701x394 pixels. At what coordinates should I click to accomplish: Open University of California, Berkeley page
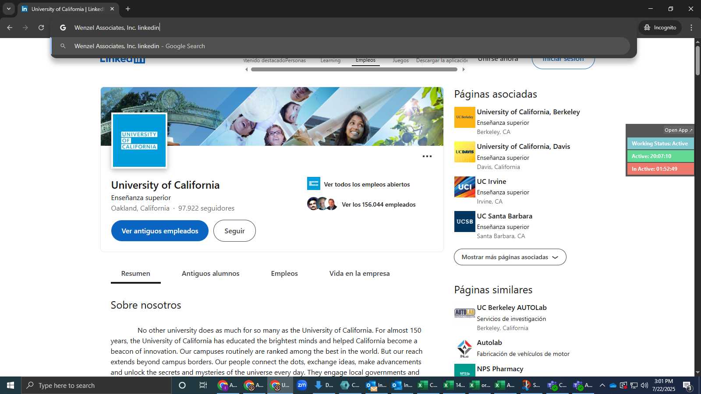tap(528, 112)
